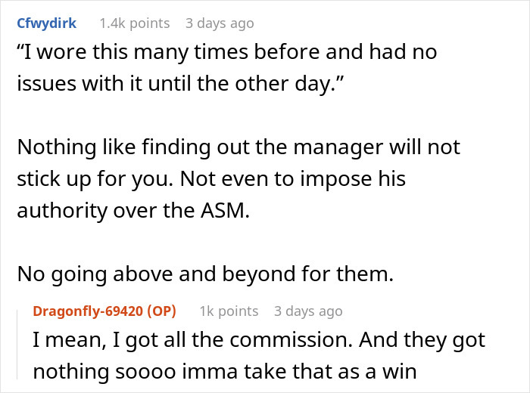Click the timestamp on Cfwydirk's comment
The image size is (530, 393).
[x=220, y=23]
